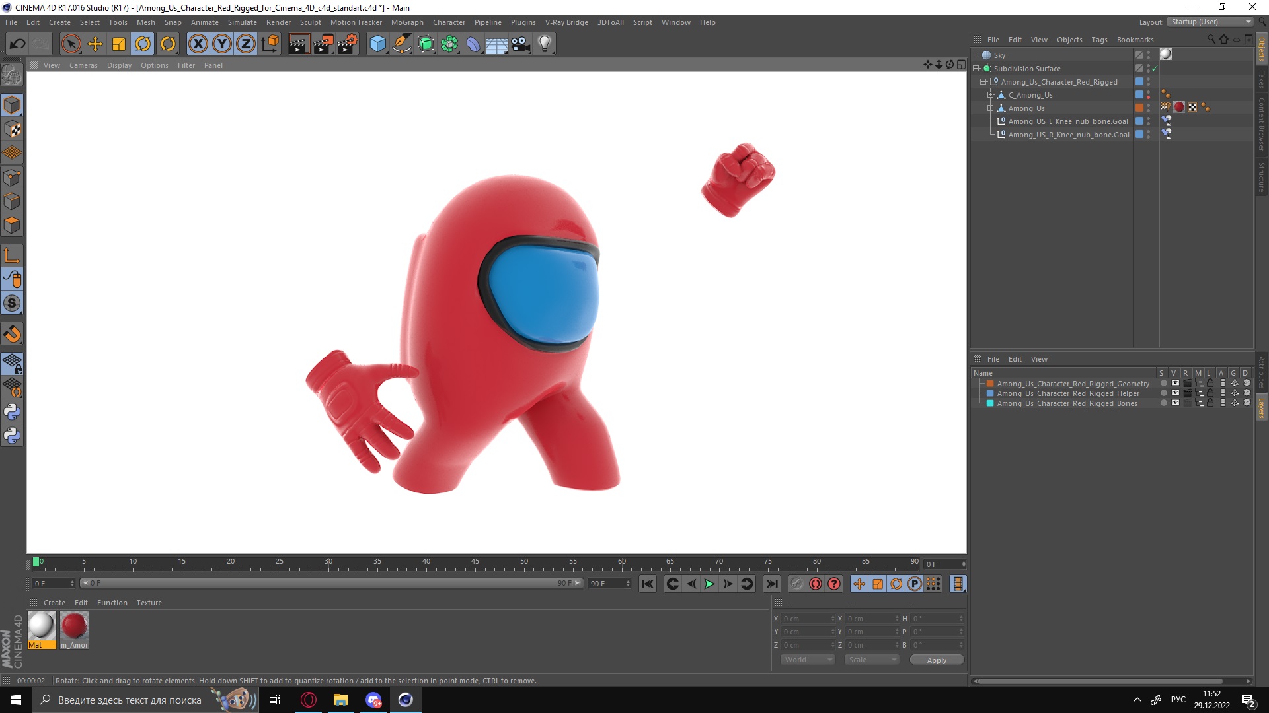The height and width of the screenshot is (713, 1269).
Task: Toggle Geometry layer visibility eye
Action: 1175,383
